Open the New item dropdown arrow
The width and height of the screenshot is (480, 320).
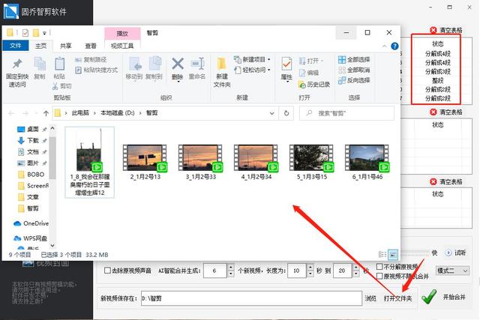pos(269,60)
